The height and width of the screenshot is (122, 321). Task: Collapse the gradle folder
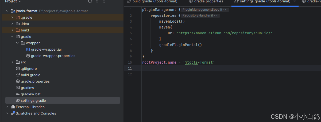pyautogui.click(x=12, y=37)
